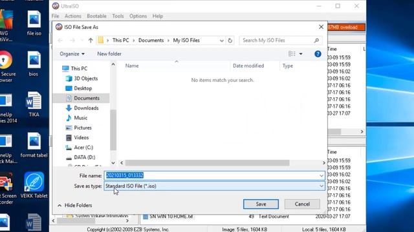Go up one folder level
This screenshot has width=414, height=232.
pyautogui.click(x=91, y=40)
